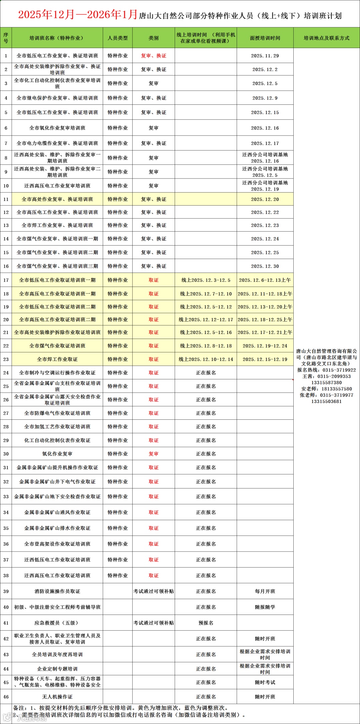Screen dimensions: 360x724
Task: Click the title 2025年12月—2026年1月
Action: [78, 14]
